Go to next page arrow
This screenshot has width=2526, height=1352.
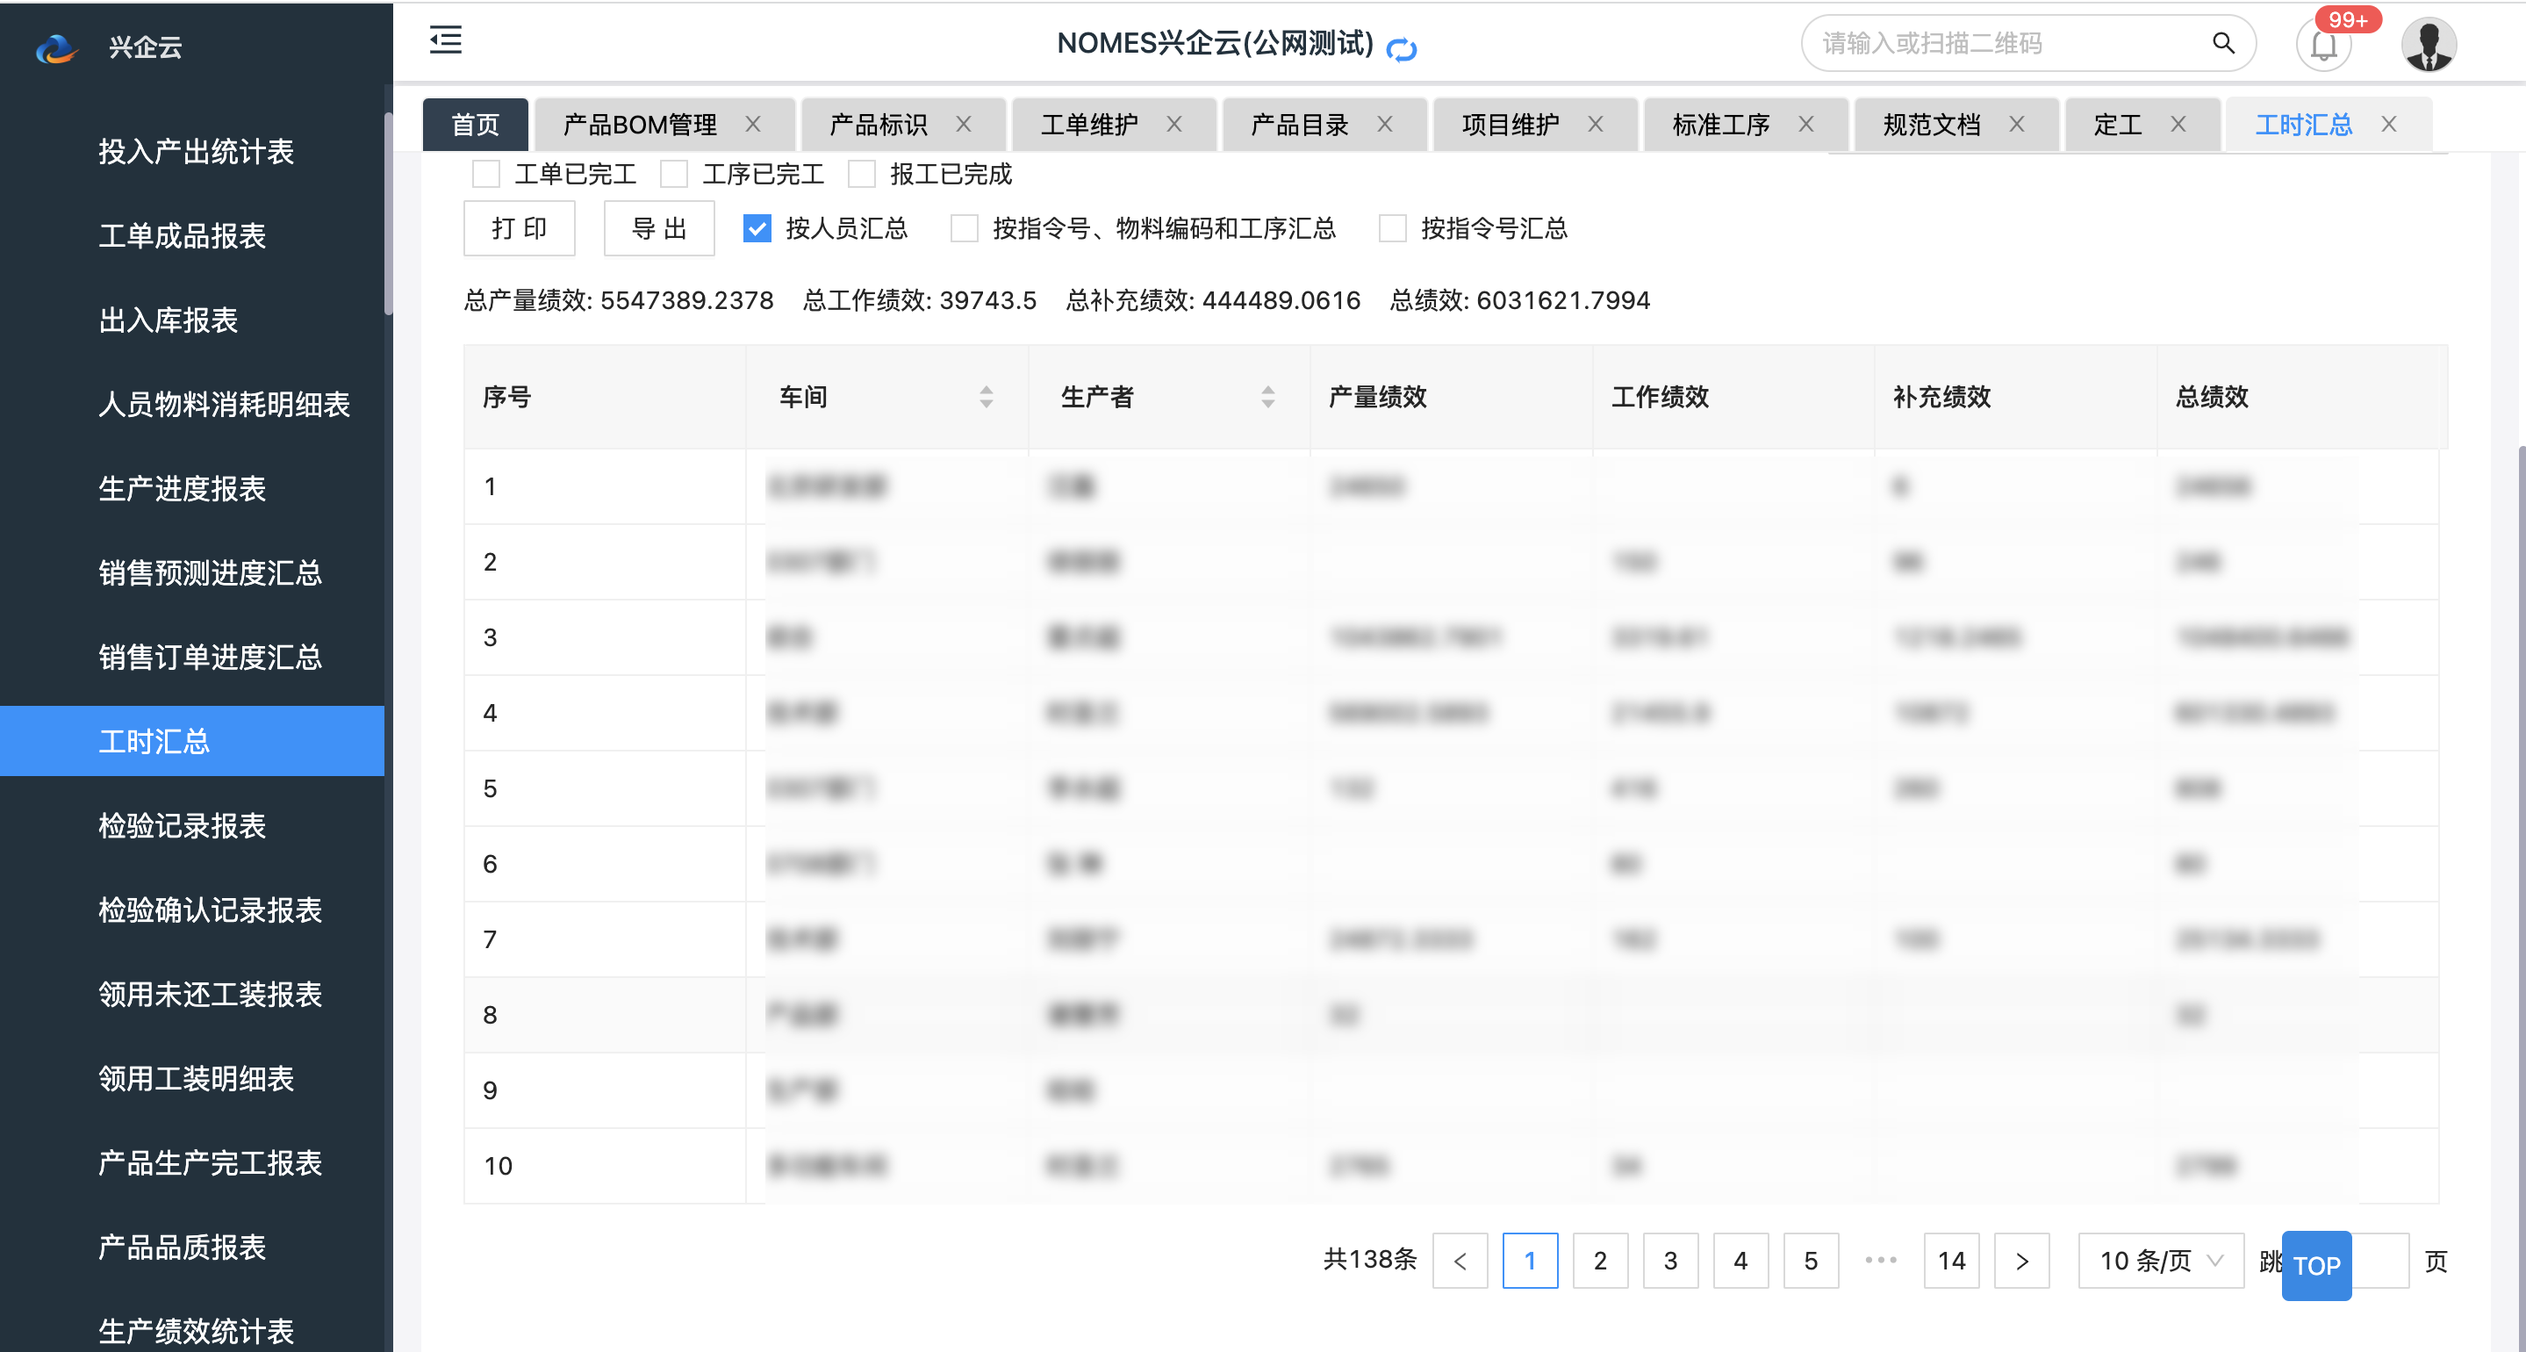pyautogui.click(x=2021, y=1261)
